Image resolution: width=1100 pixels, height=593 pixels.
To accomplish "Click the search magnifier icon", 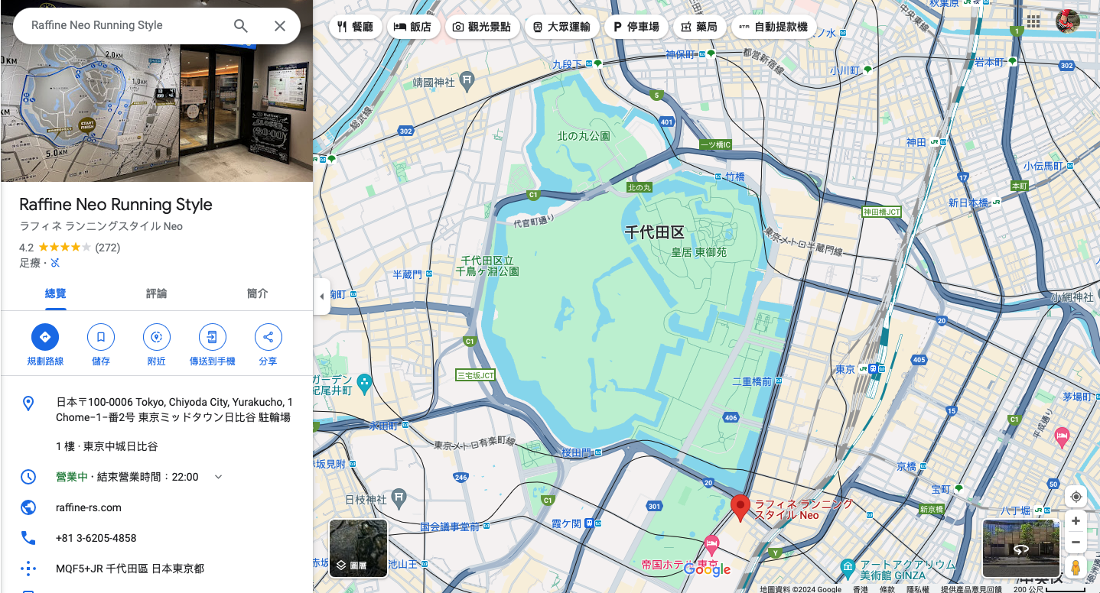I will [241, 26].
